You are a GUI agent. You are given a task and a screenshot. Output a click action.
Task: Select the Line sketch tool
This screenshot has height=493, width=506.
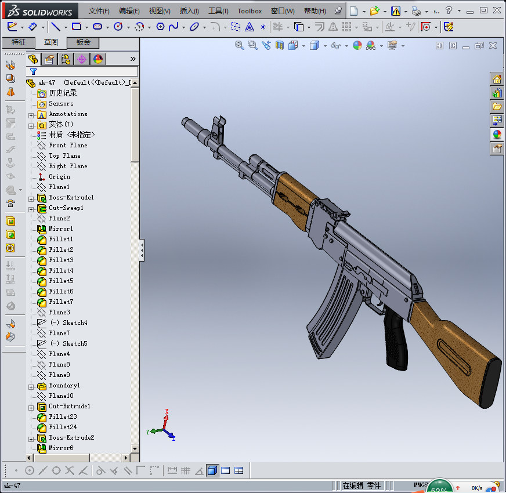(56, 27)
